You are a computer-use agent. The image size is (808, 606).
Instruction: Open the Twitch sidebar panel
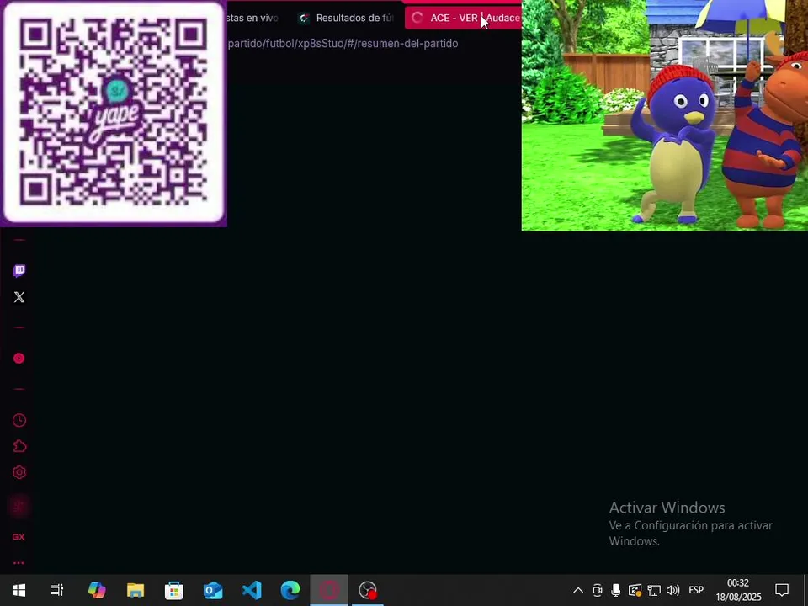[x=19, y=270]
